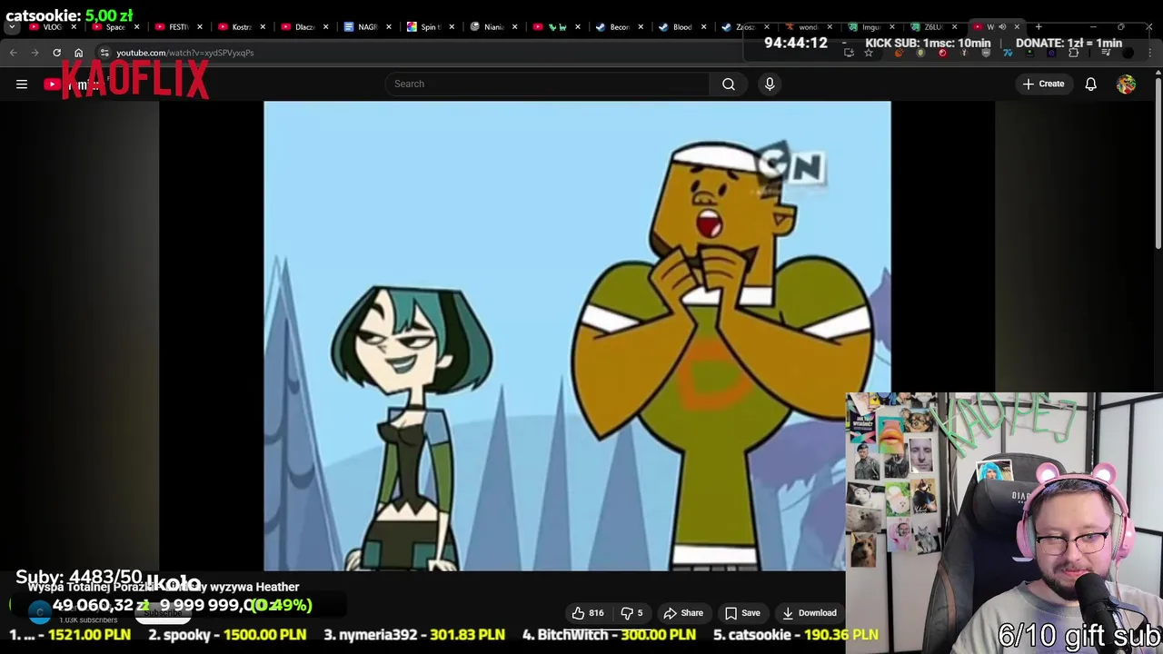Viewport: 1163px width, 654px height.
Task: Click the Create button
Action: coord(1043,84)
